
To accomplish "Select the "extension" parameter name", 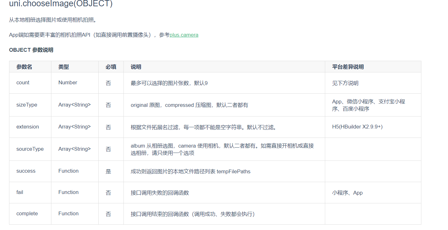I will coord(28,127).
